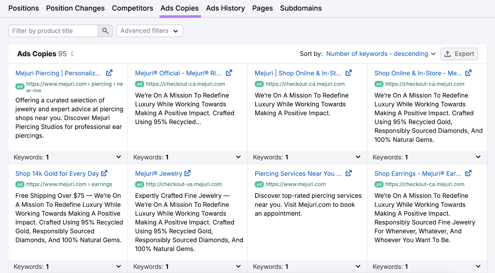Viewport: 495px width, 273px height.
Task: Open the Subdomains tab
Action: [301, 8]
